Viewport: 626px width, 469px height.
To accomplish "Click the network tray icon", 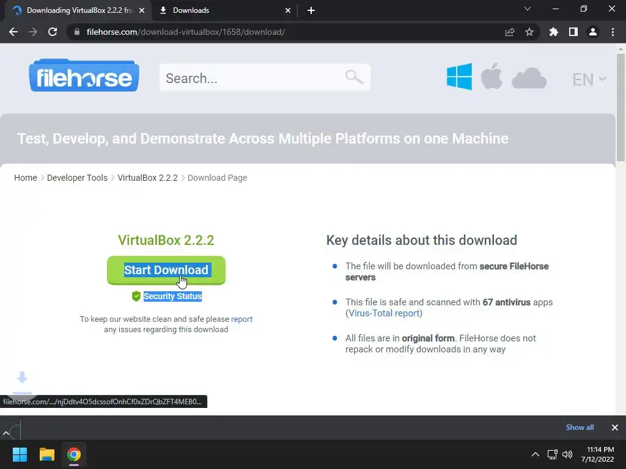I will pos(552,454).
